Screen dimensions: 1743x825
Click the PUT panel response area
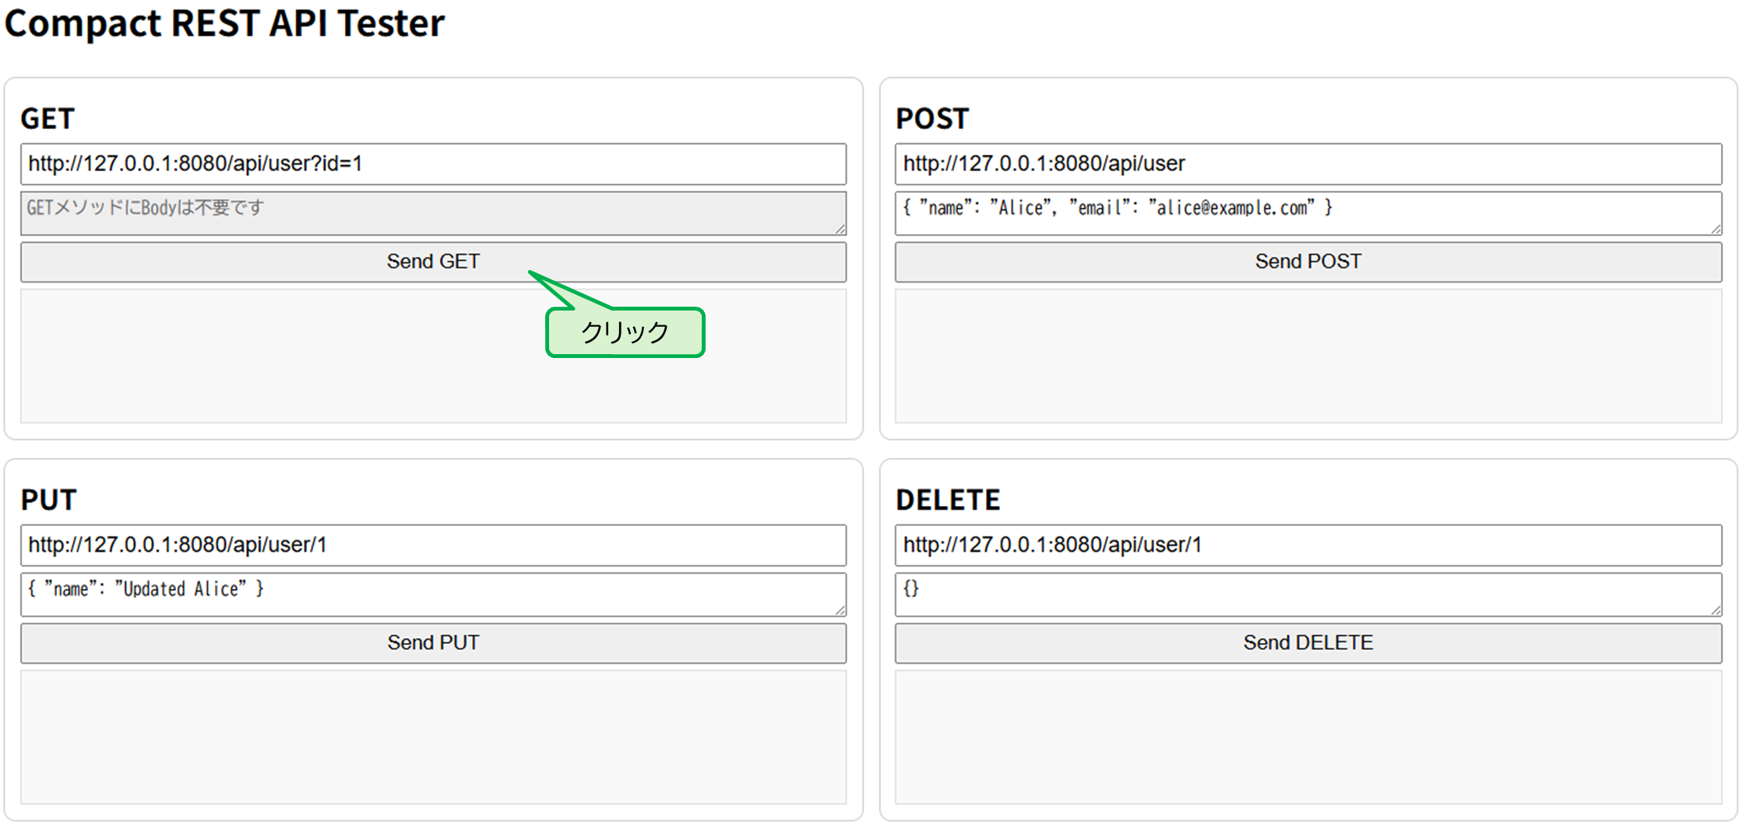pyautogui.click(x=433, y=735)
